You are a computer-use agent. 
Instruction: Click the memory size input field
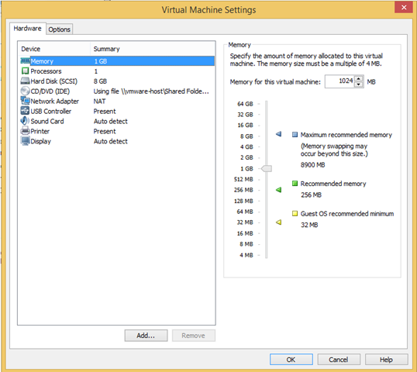coord(339,81)
